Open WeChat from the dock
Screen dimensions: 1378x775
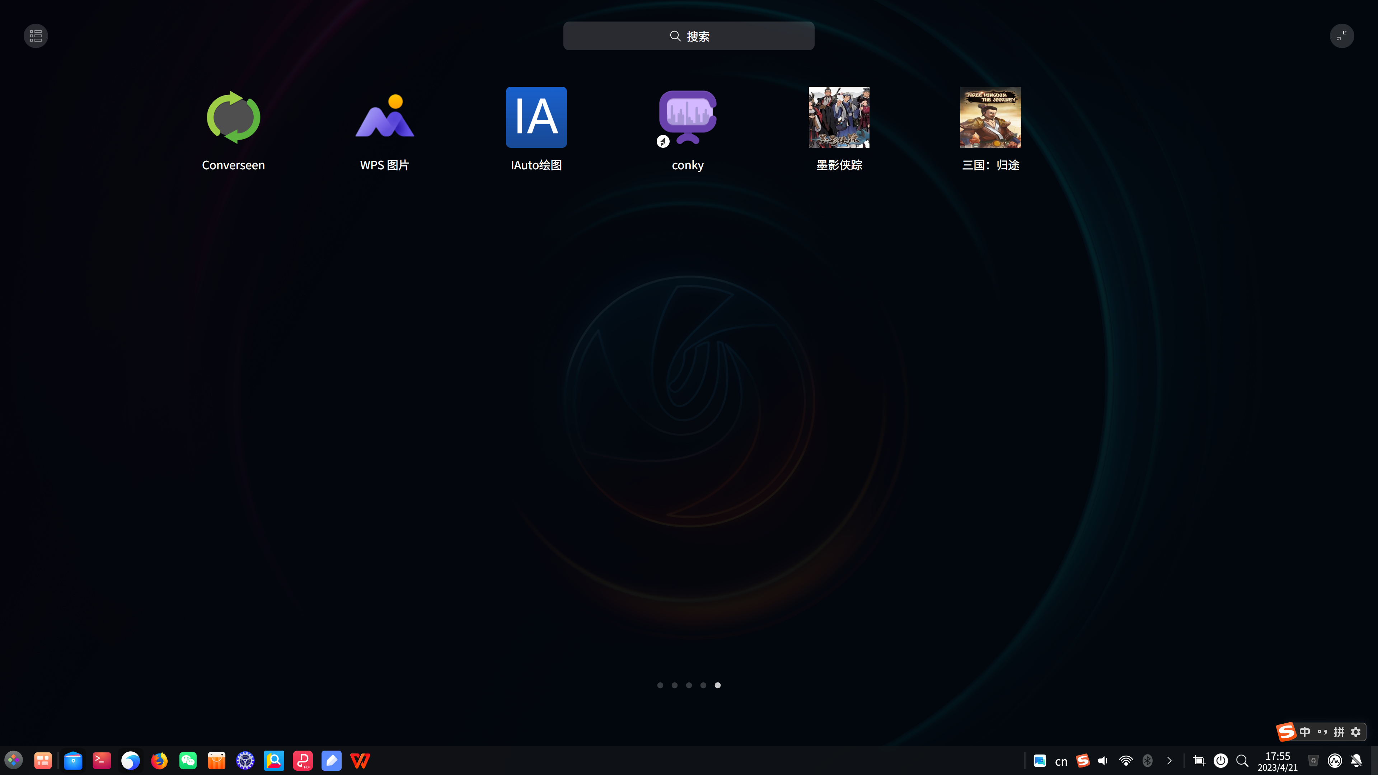tap(188, 761)
